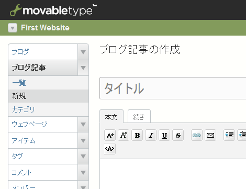Switch to the 続き tab
Viewport: 246px width, 189px height.
(x=139, y=117)
